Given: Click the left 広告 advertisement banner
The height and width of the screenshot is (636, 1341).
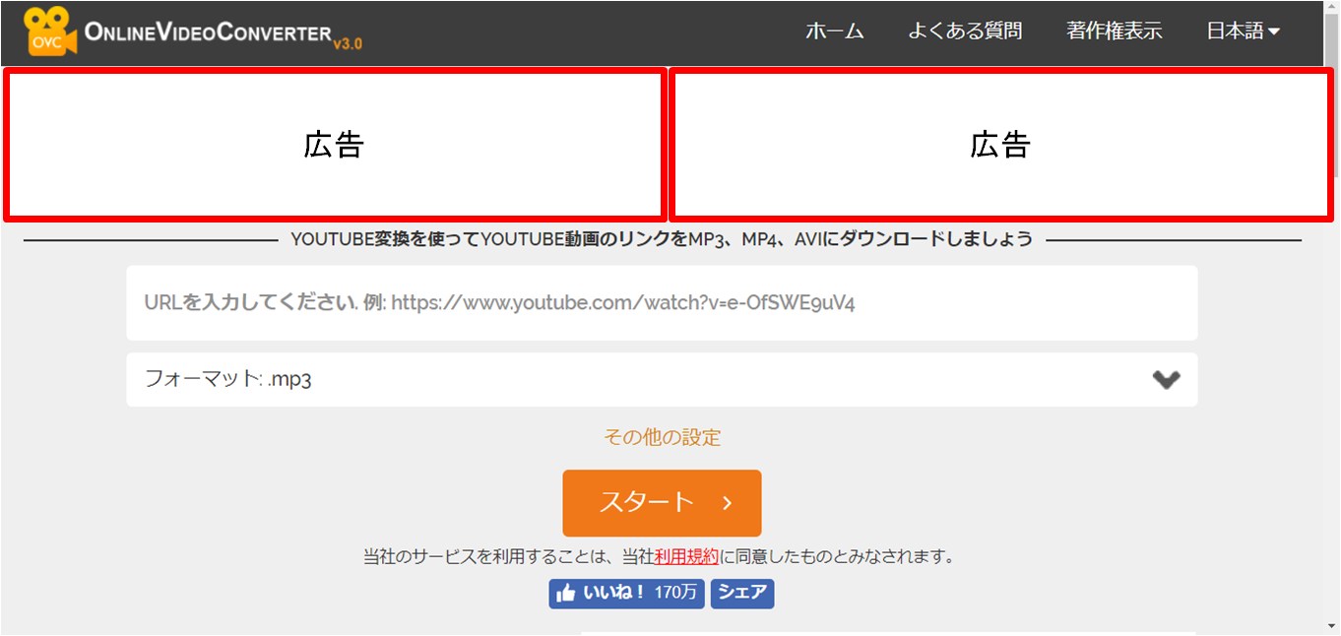Looking at the screenshot, I should coord(335,144).
